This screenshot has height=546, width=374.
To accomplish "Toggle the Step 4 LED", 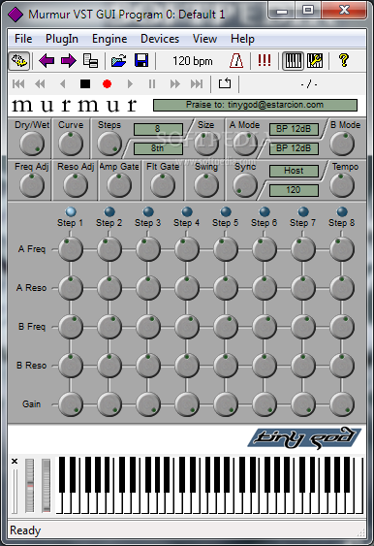I will [x=187, y=211].
